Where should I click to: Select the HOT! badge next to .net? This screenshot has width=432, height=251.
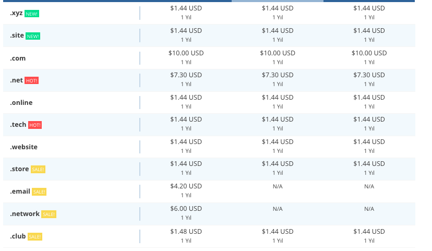(x=32, y=81)
